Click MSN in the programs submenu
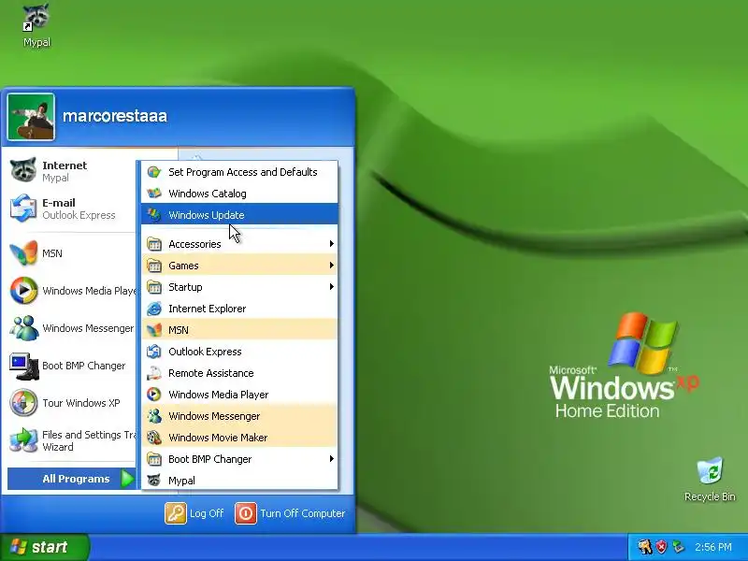Image resolution: width=748 pixels, height=561 pixels. point(239,330)
